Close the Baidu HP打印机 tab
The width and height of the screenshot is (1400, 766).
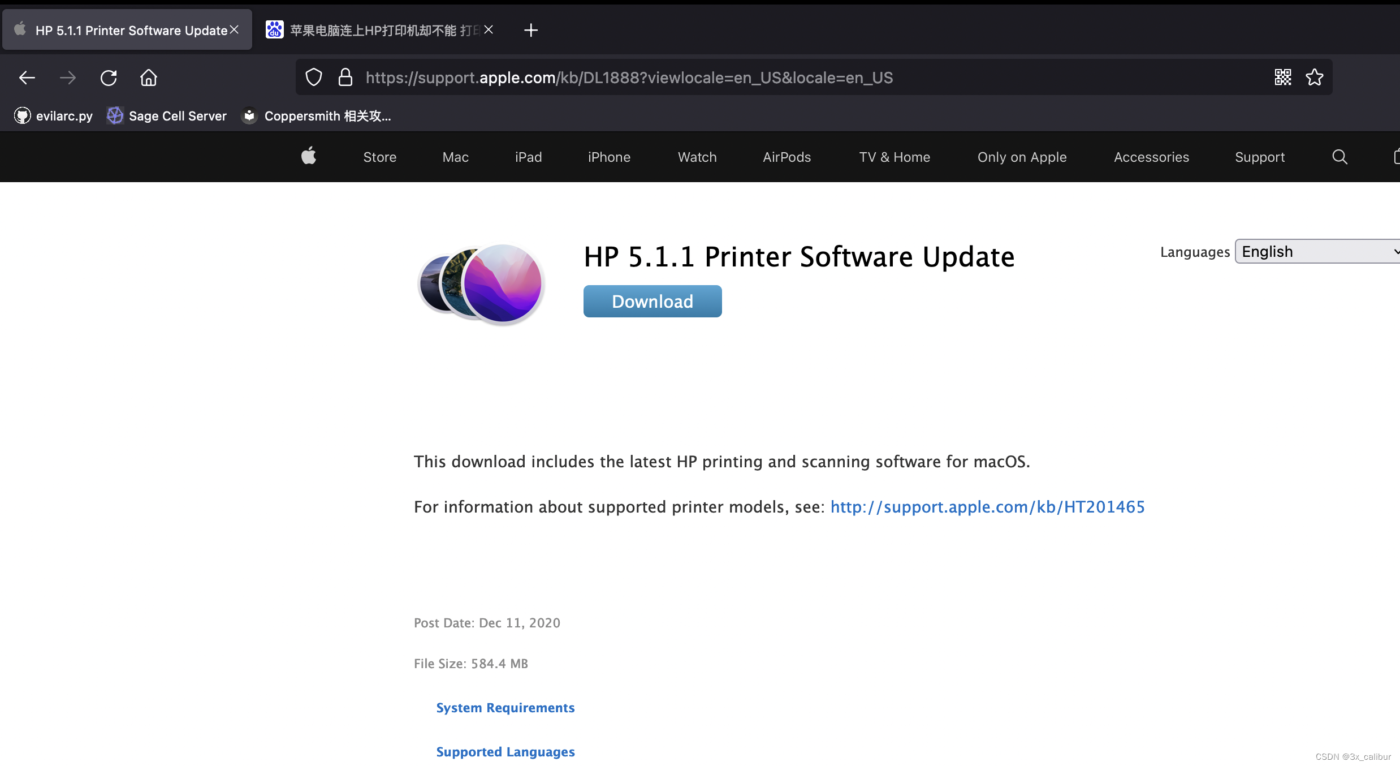(489, 29)
